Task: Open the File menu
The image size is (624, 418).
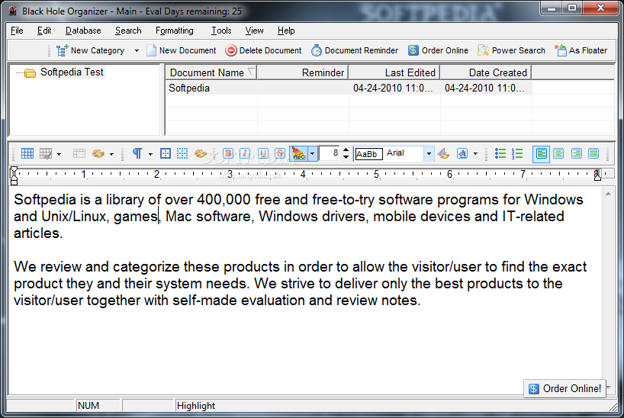Action: (x=17, y=31)
